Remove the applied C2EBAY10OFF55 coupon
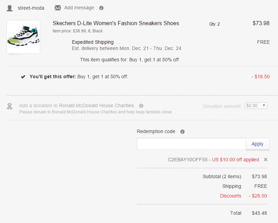This screenshot has width=278, height=223. pos(265,160)
